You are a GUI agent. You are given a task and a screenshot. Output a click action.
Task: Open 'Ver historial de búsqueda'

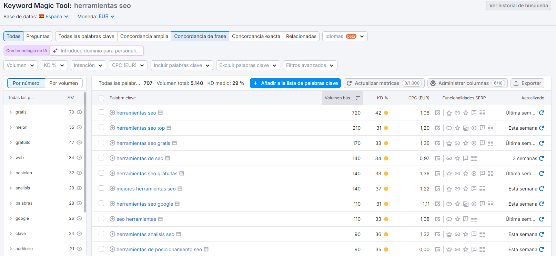coord(518,6)
